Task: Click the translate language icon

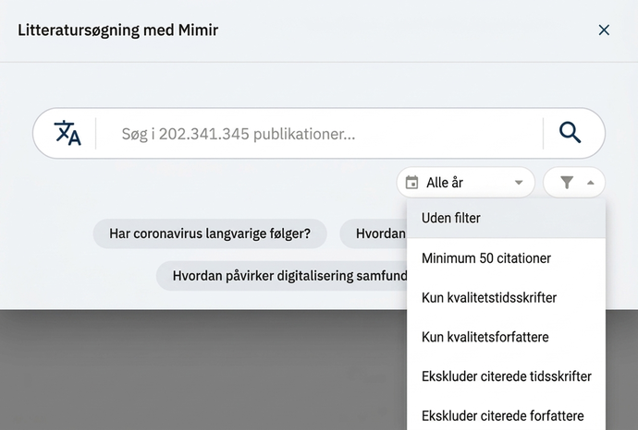Action: [x=67, y=133]
